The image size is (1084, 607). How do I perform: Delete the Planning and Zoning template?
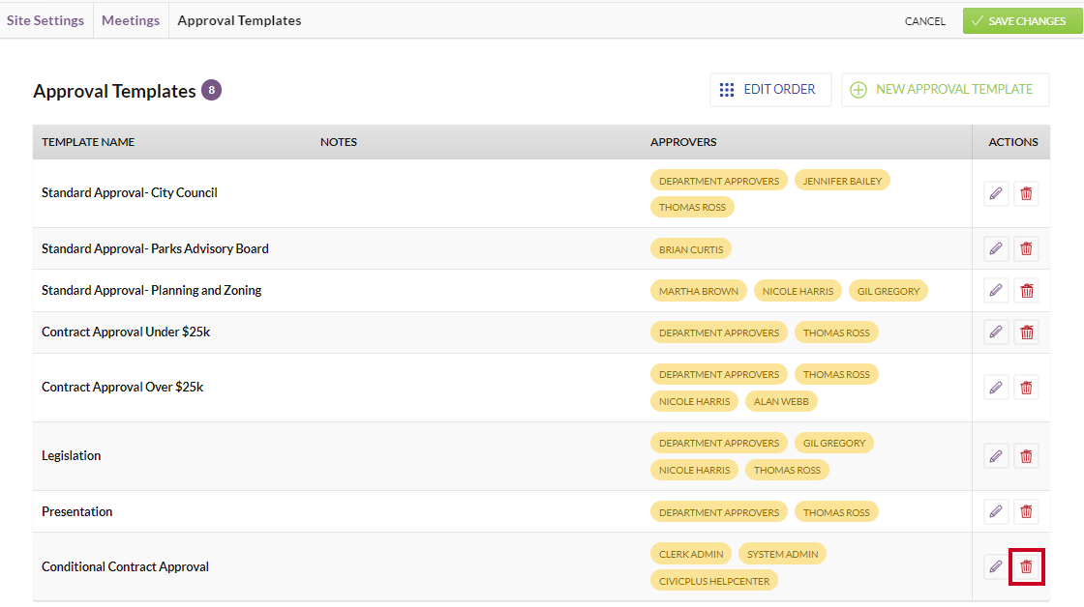[1027, 291]
